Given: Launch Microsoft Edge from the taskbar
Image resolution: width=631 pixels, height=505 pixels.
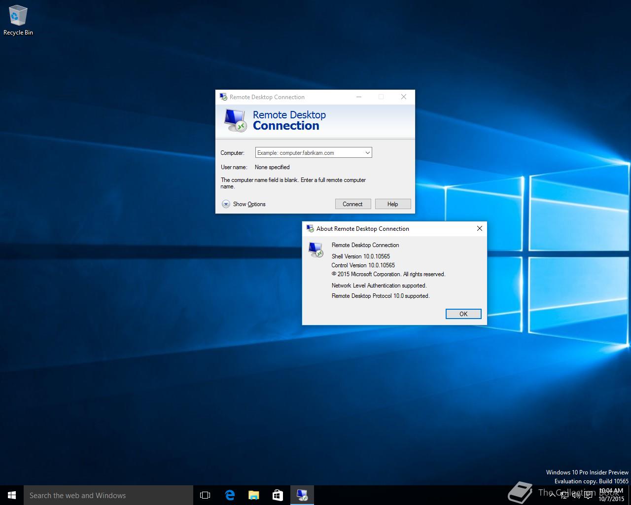Looking at the screenshot, I should (x=230, y=495).
